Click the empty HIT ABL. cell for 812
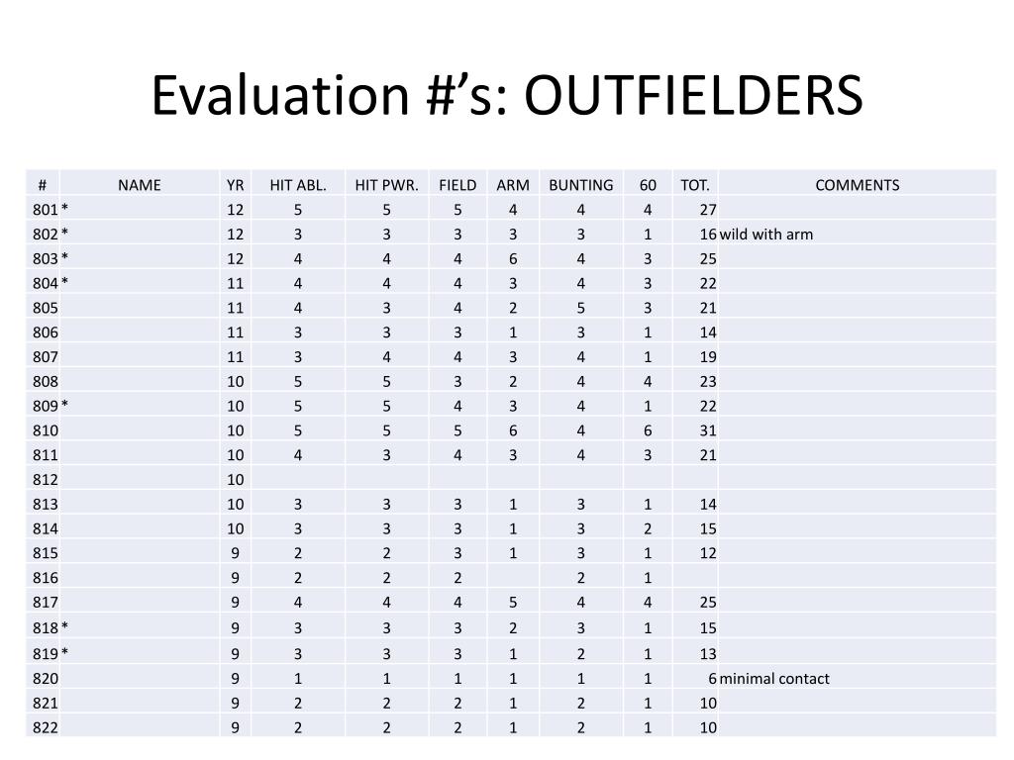1014x760 pixels. pos(298,480)
